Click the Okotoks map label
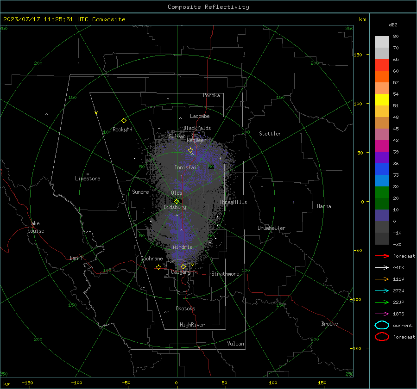The height and width of the screenshot is (389, 417). point(185,309)
